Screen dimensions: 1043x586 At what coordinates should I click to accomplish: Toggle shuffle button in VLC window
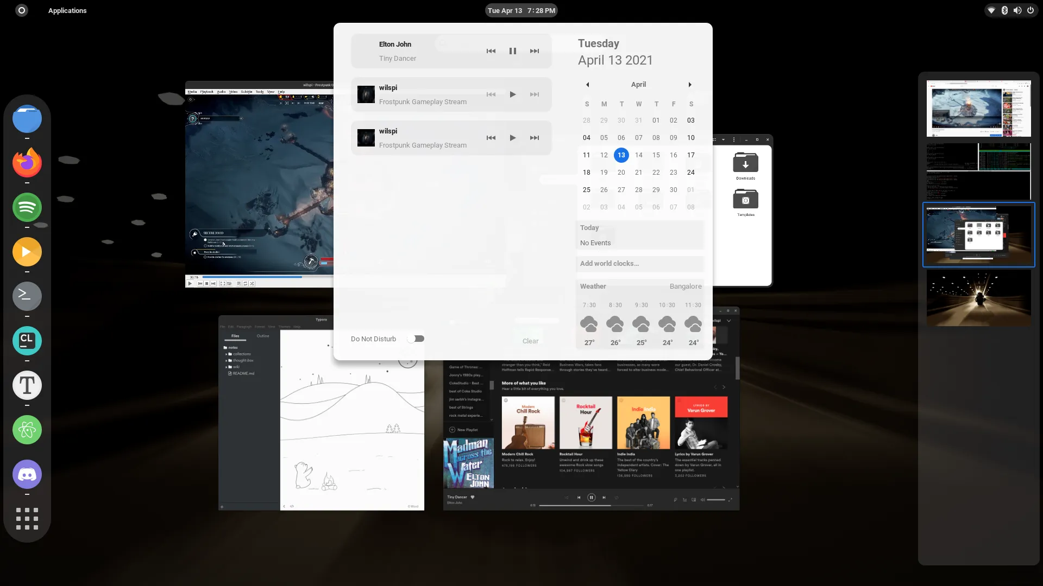click(252, 283)
